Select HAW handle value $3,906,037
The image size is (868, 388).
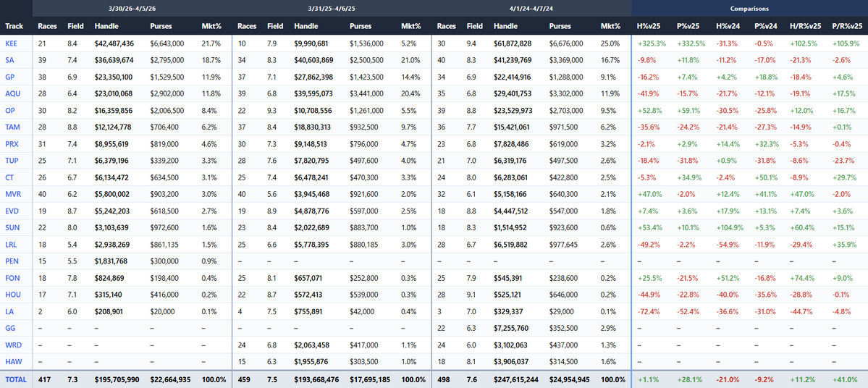511,361
